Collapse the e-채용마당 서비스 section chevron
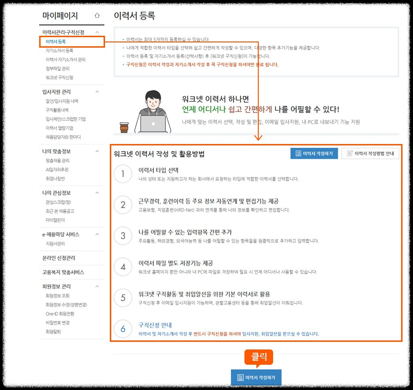 97,234
